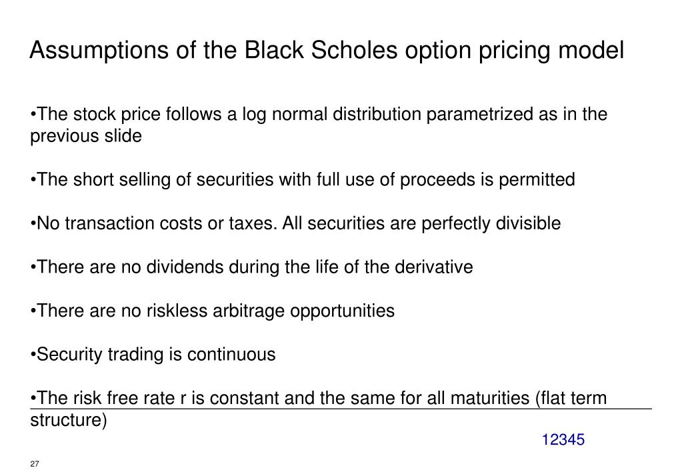Viewport: 682px width, 472px height.
Task: Click digit 1 in the blue 12345 link
Action: tap(546, 440)
